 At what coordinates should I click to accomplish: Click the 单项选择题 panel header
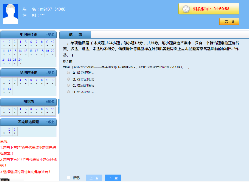coord(28,34)
